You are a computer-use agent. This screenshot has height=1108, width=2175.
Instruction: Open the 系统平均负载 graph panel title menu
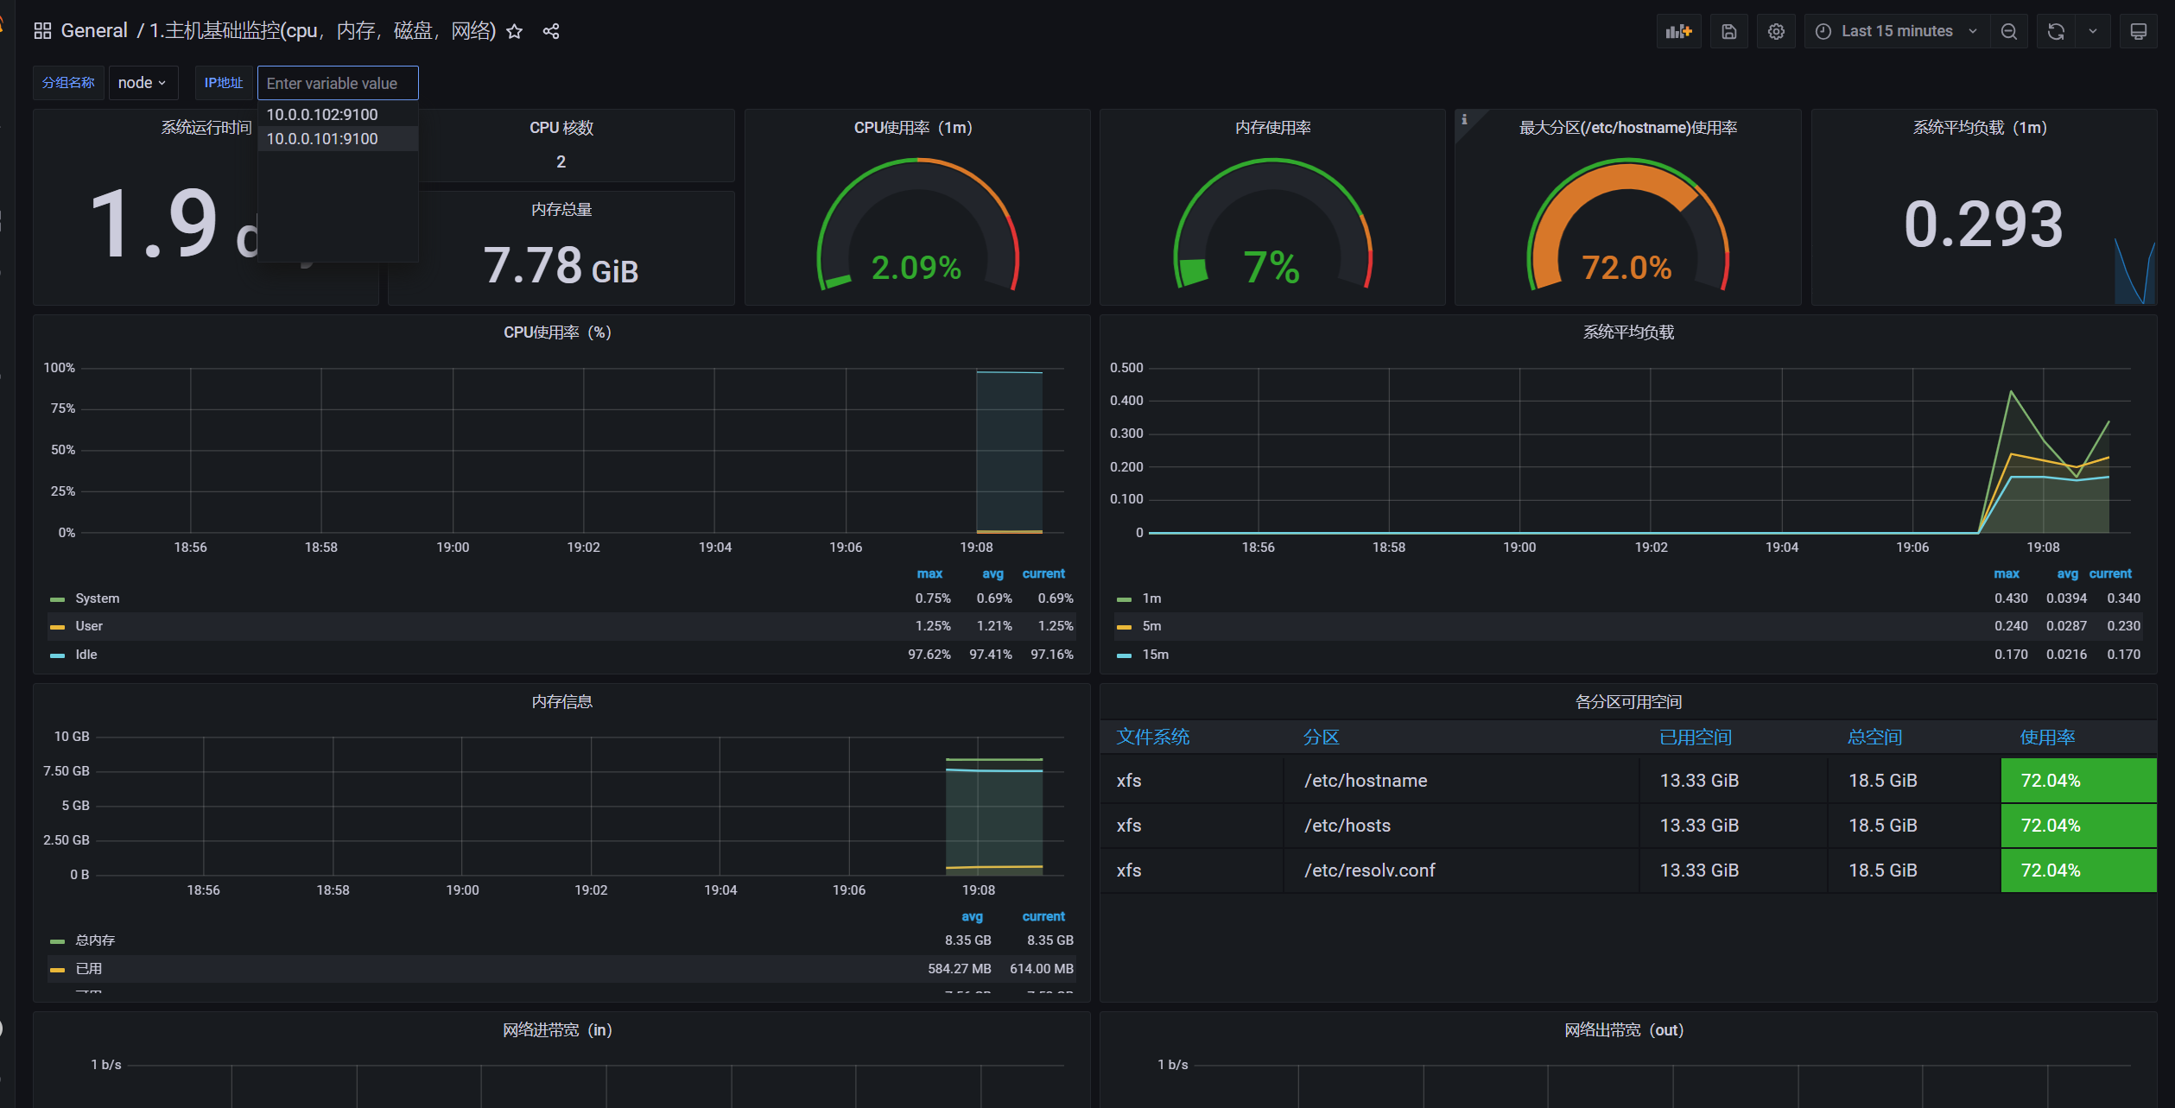point(1628,332)
